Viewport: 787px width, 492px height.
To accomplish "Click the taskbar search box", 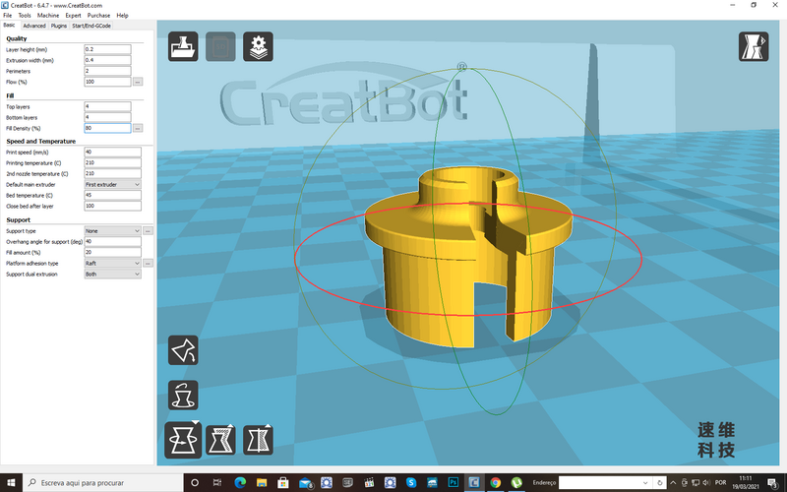I will tap(102, 482).
